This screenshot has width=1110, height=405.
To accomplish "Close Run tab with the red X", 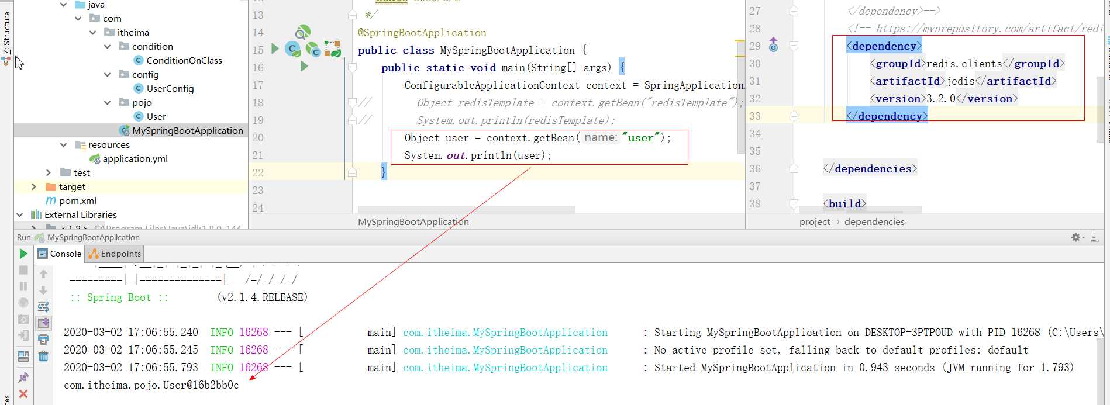I will click(23, 394).
